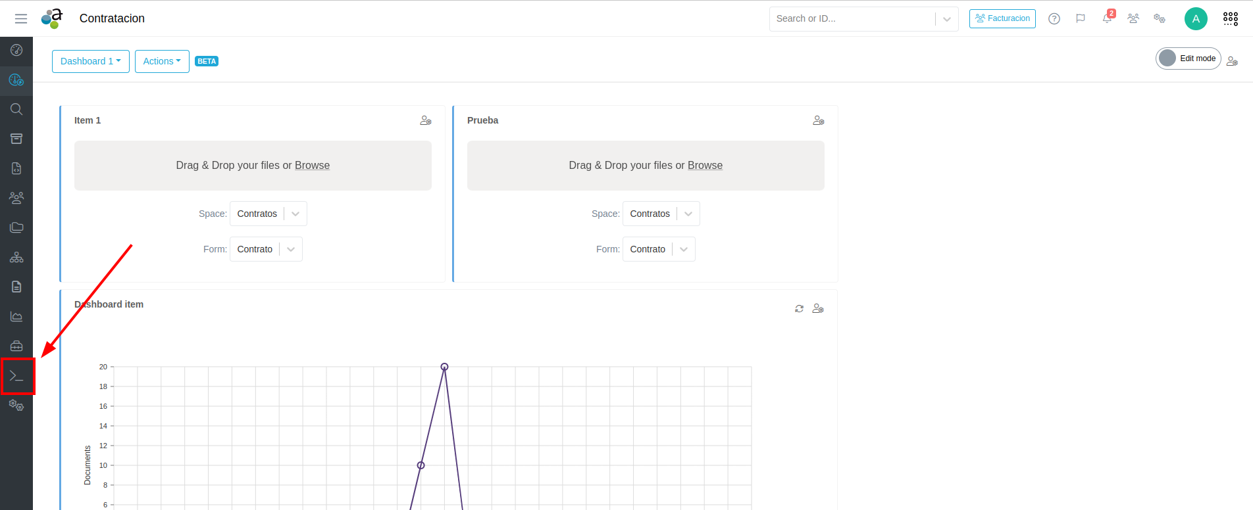The height and width of the screenshot is (510, 1253).
Task: Click the help question mark icon
Action: click(x=1054, y=18)
